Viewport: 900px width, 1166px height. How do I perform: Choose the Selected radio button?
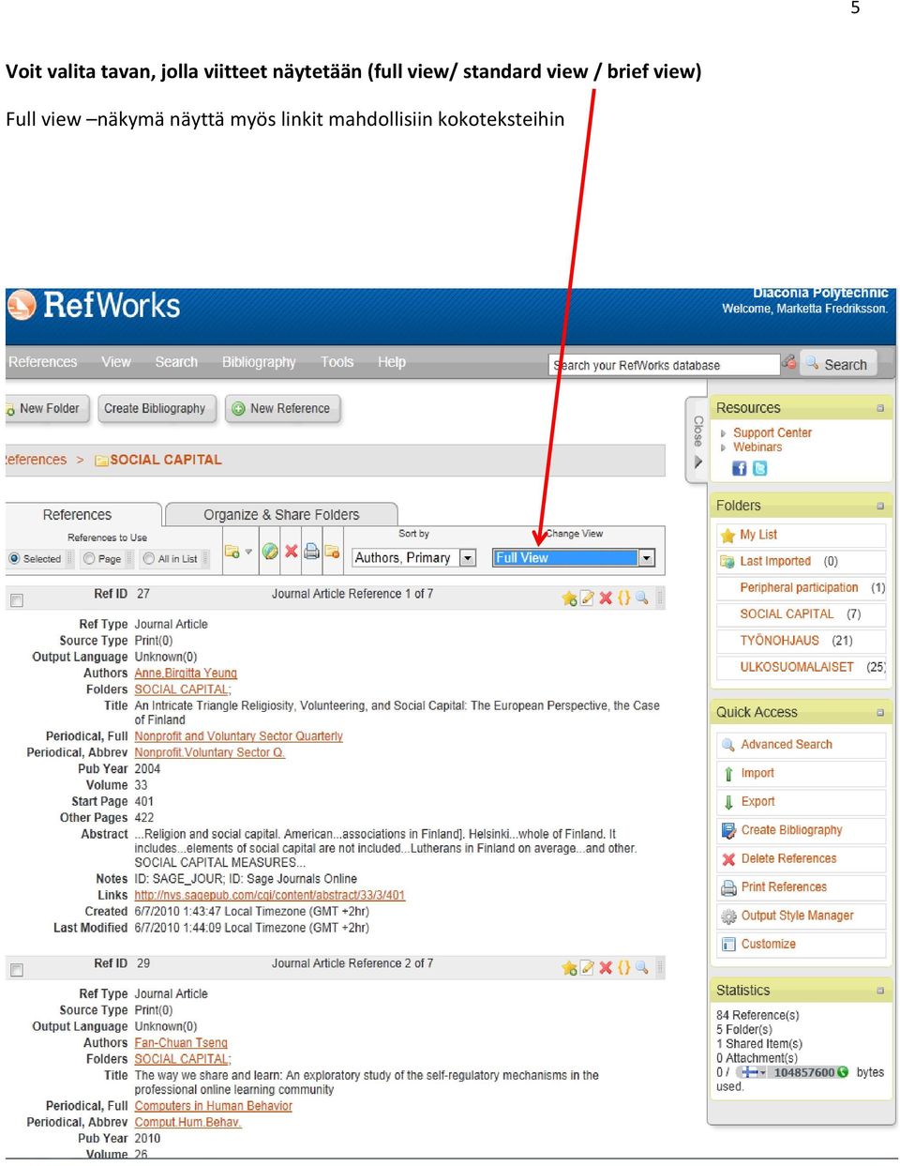(x=14, y=559)
